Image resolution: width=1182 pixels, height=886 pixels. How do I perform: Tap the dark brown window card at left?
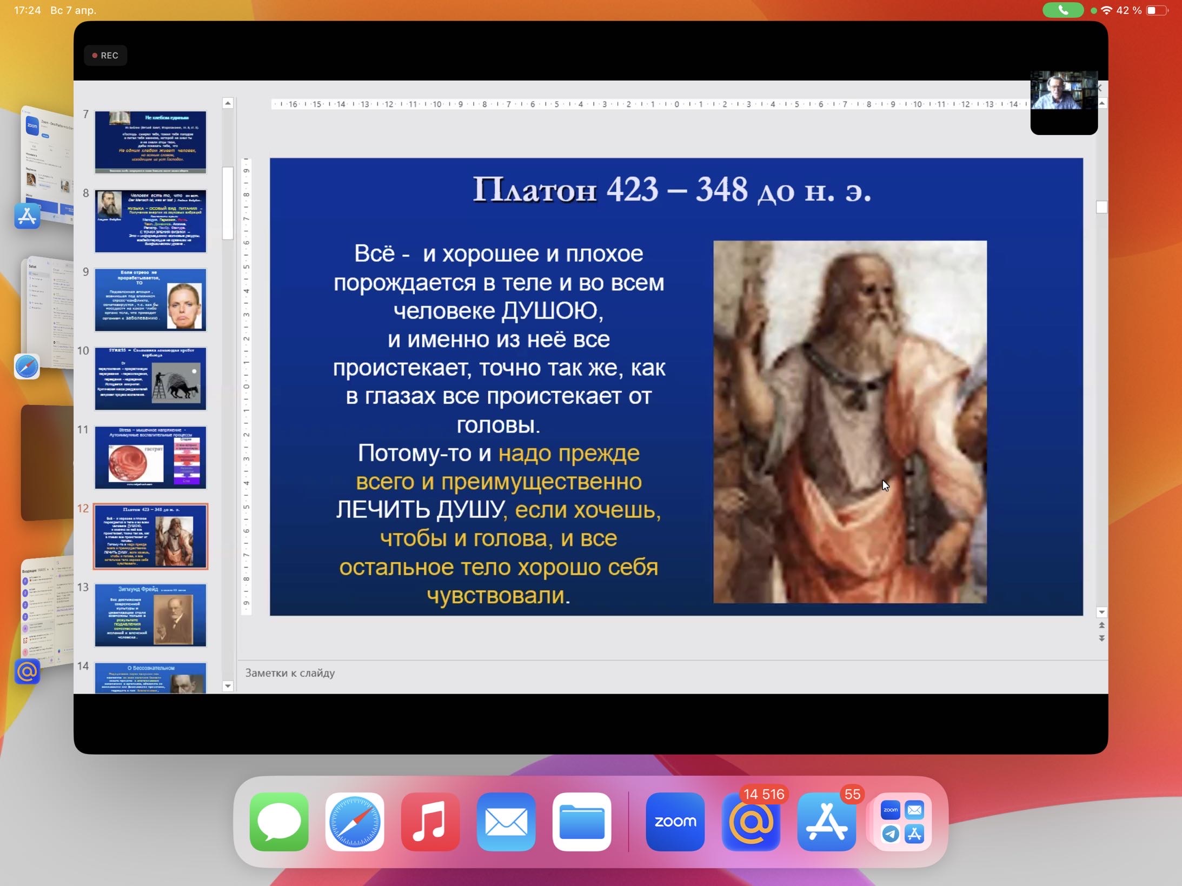[x=48, y=463]
